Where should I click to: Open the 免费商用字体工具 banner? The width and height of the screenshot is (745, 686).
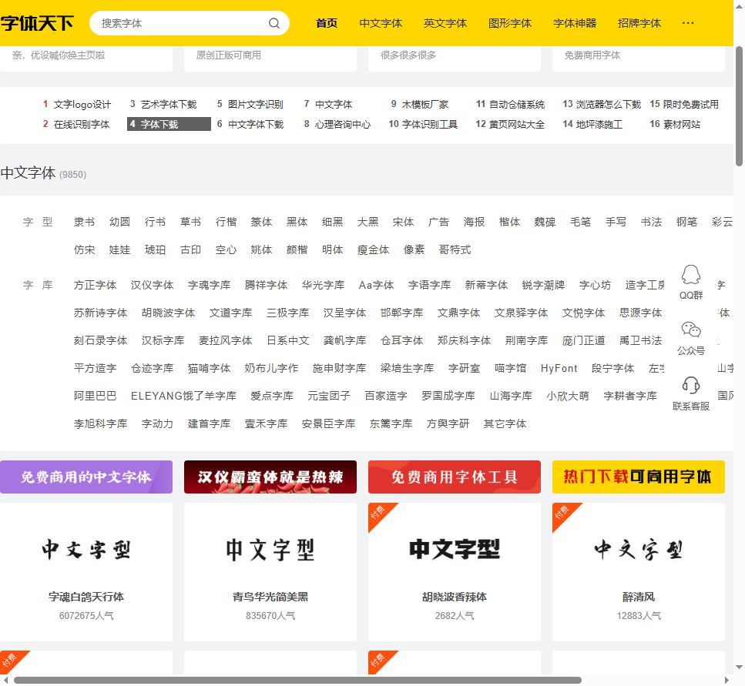(x=455, y=477)
